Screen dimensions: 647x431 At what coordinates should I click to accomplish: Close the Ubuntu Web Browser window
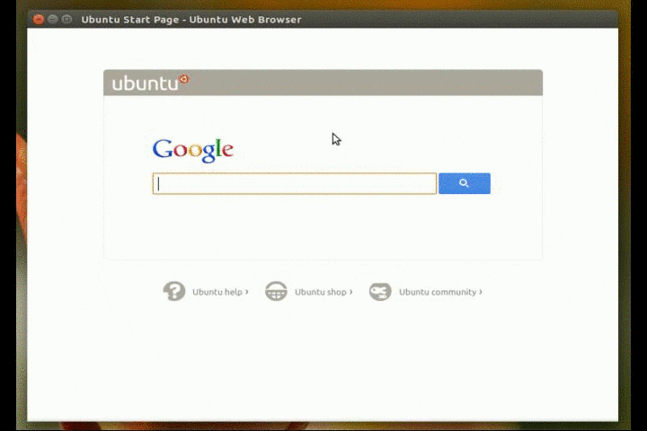39,19
